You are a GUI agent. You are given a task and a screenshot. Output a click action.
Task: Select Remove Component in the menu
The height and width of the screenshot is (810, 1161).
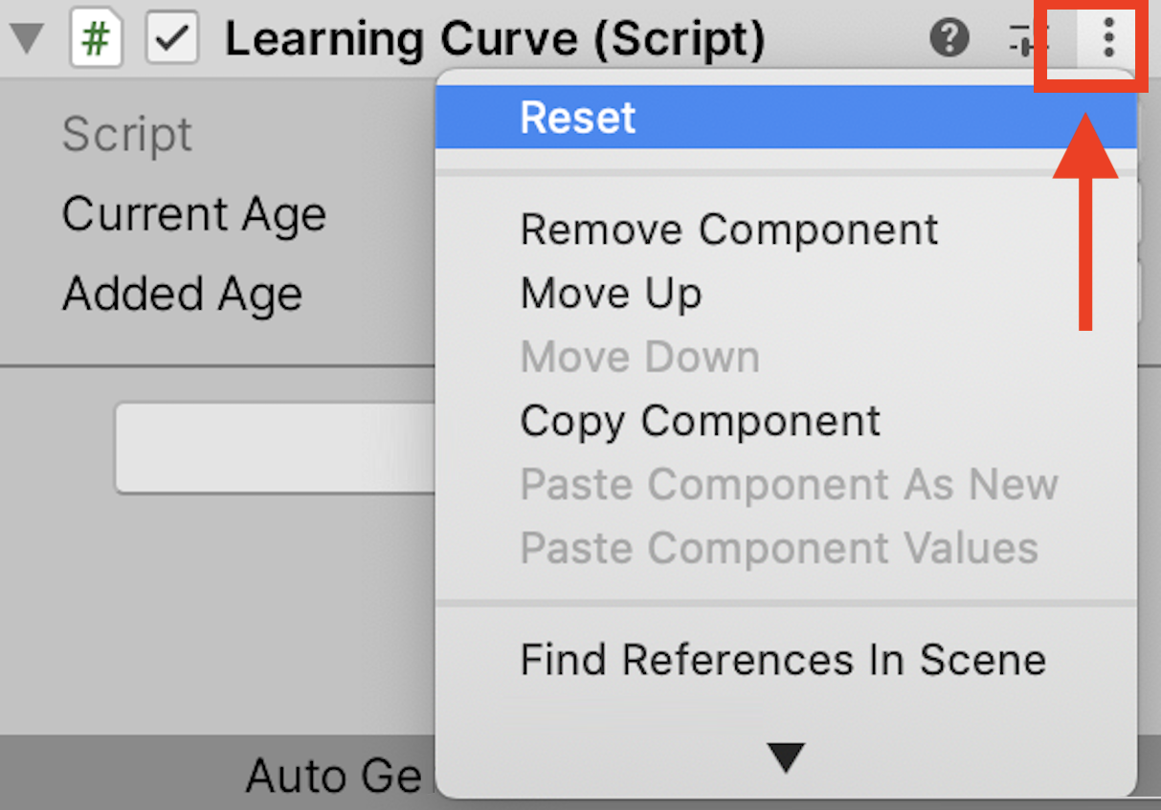tap(728, 230)
